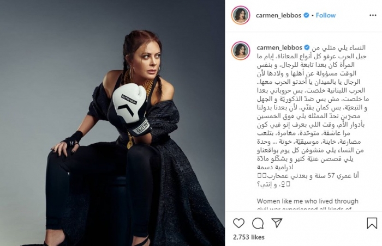Share the post with the paper plane icon
The height and width of the screenshot is (246, 382).
tap(277, 223)
